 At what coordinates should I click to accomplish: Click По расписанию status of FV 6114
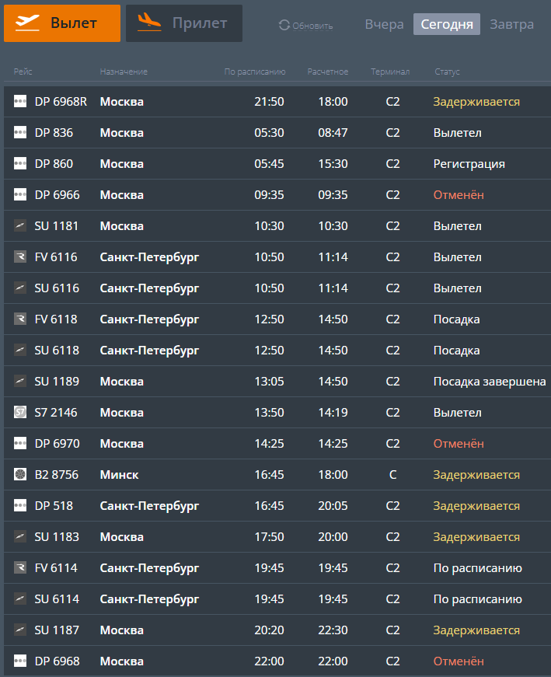(x=478, y=568)
